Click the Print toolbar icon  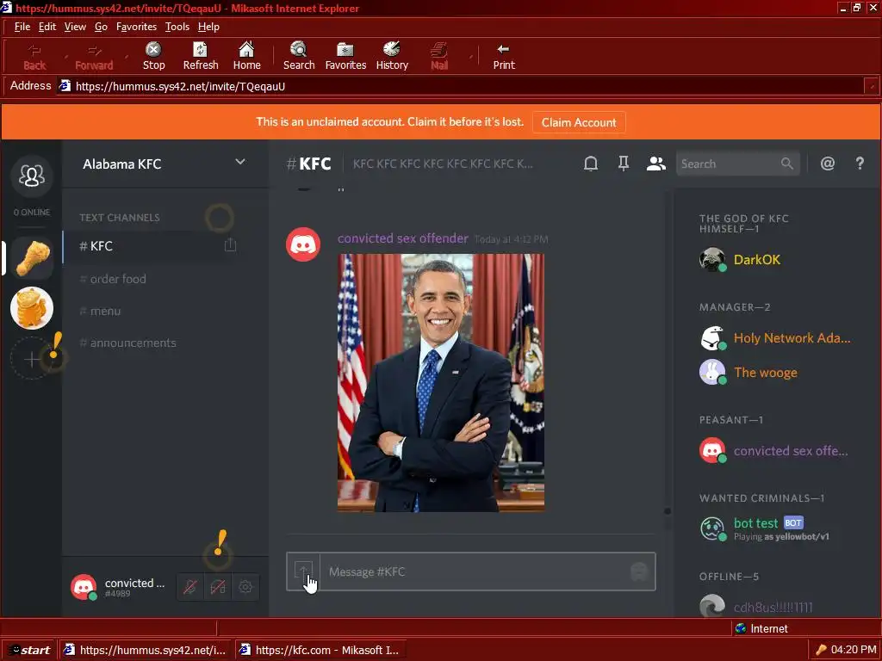pos(503,56)
